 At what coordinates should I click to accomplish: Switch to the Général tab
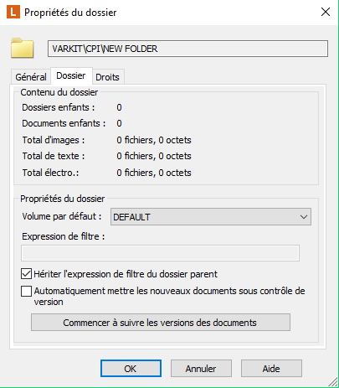(x=31, y=77)
